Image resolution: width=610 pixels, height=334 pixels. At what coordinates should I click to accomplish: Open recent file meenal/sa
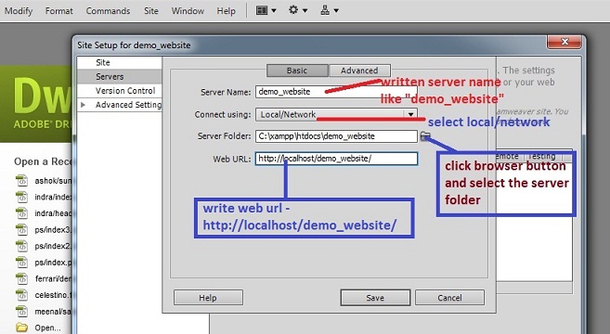tap(53, 312)
